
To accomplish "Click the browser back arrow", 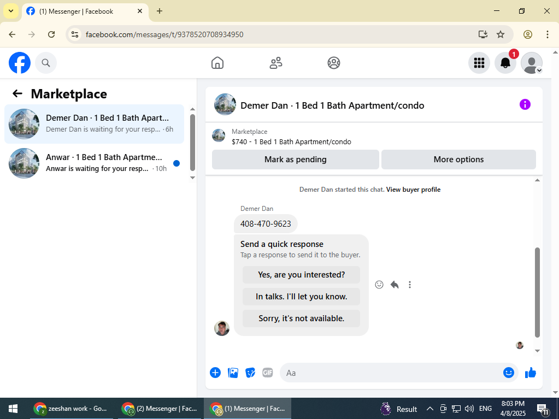I will pos(12,34).
